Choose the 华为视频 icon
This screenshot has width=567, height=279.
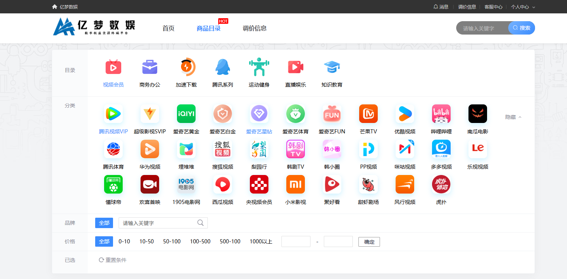pyautogui.click(x=150, y=149)
